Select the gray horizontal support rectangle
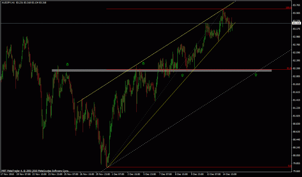This screenshot has width=302, height=177. pos(162,71)
